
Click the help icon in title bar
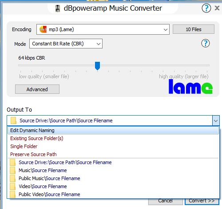click(x=206, y=8)
